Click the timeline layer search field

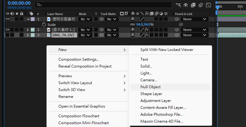(x=104, y=5)
